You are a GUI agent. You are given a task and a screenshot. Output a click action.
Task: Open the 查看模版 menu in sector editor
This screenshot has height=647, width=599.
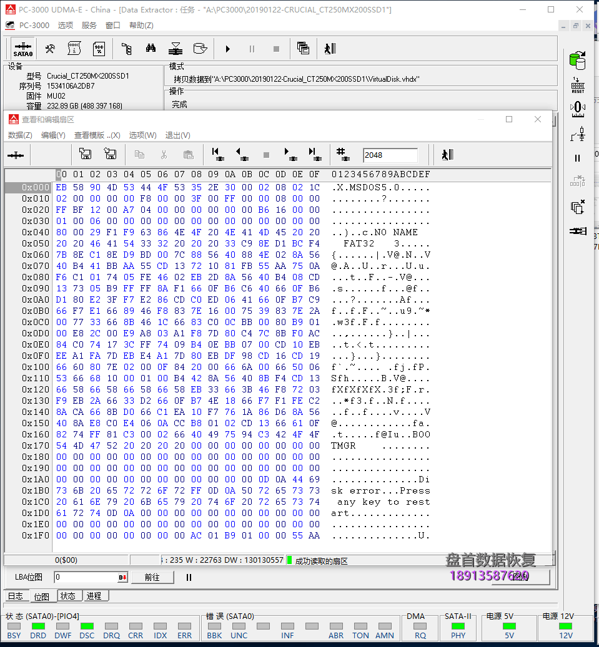pyautogui.click(x=97, y=135)
